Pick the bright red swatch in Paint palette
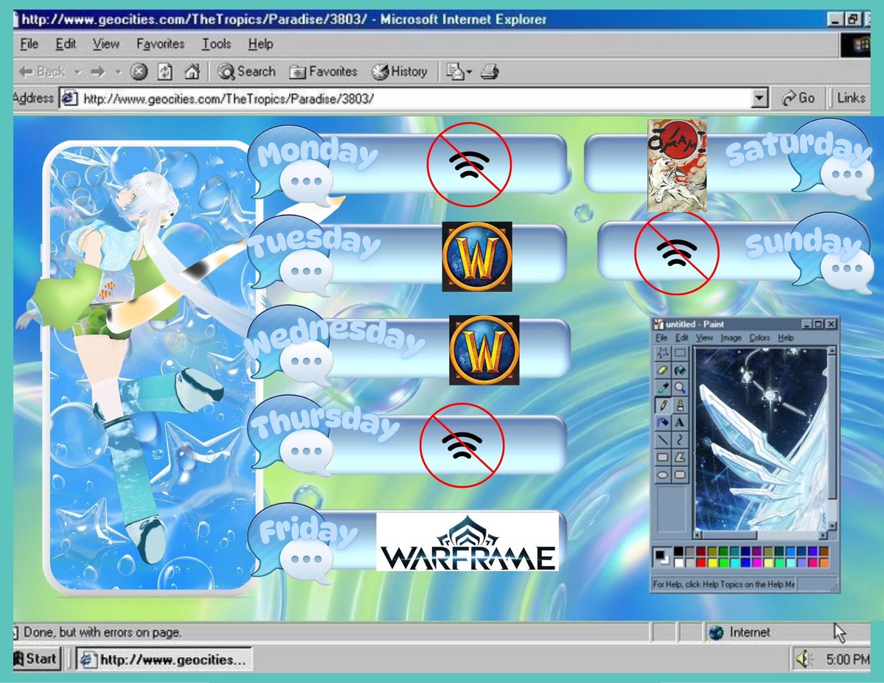884x683 pixels. pyautogui.click(x=701, y=563)
